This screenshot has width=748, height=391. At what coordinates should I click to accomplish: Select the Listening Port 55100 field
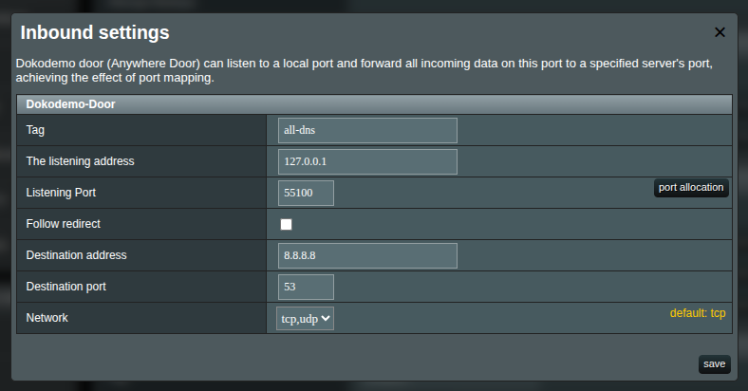306,193
